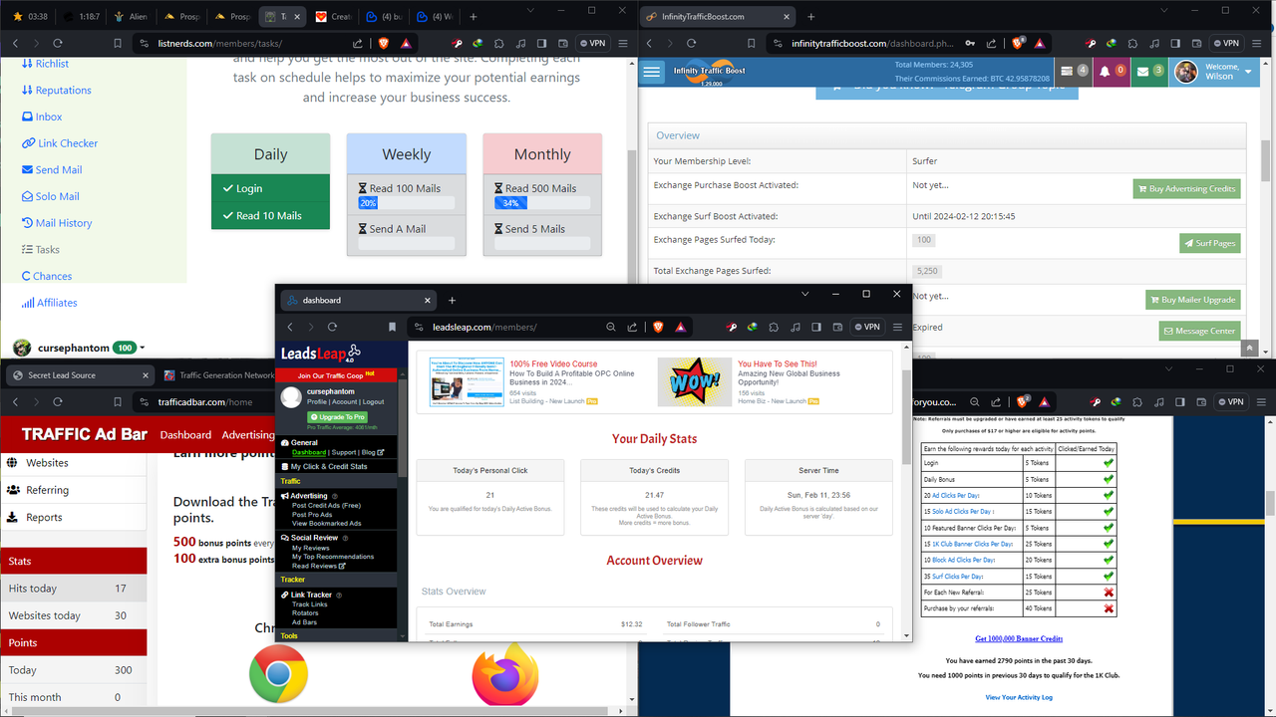Click the Inbox envelope icon in ListNerds
The image size is (1276, 717).
click(x=28, y=117)
